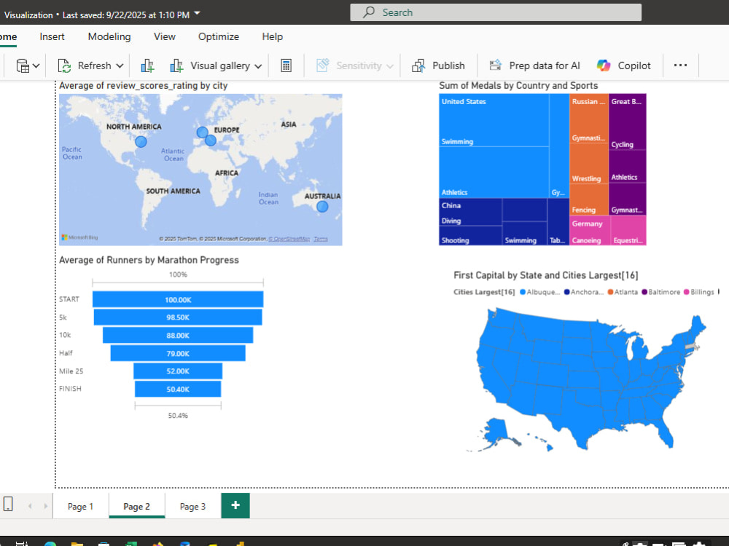Select United States Swimming treemap tile
The width and height of the screenshot is (729, 546).
pos(494,121)
